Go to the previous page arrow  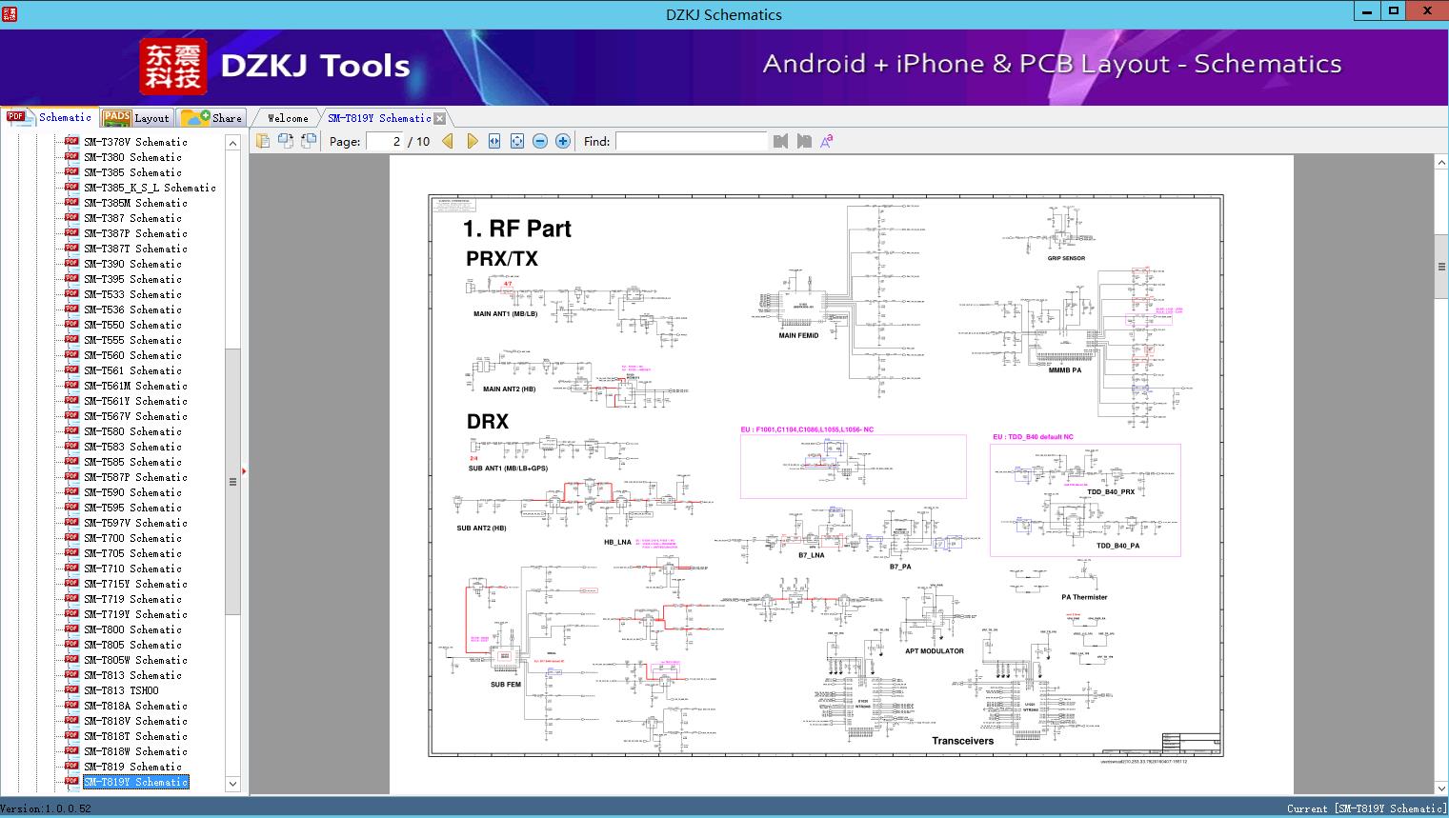(x=448, y=141)
